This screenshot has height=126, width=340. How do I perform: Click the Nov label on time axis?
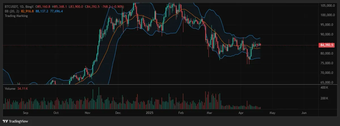pyautogui.click(x=87, y=113)
